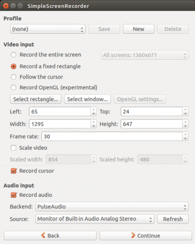Increase the Frame rate with up arrow
Image resolution: width=195 pixels, height=244 pixels.
[x=185, y=134]
